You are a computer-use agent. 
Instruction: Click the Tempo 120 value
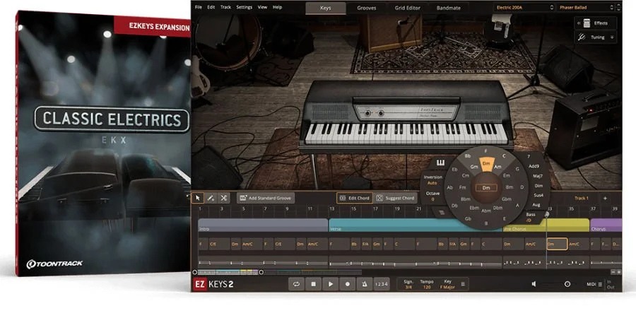[x=427, y=287]
